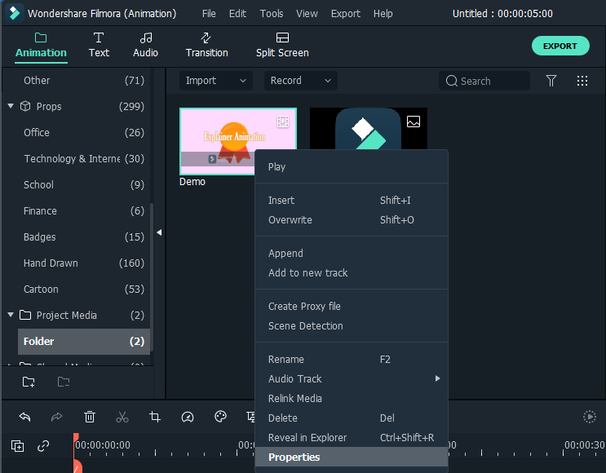Click the grid view icon
The width and height of the screenshot is (606, 473).
point(582,81)
